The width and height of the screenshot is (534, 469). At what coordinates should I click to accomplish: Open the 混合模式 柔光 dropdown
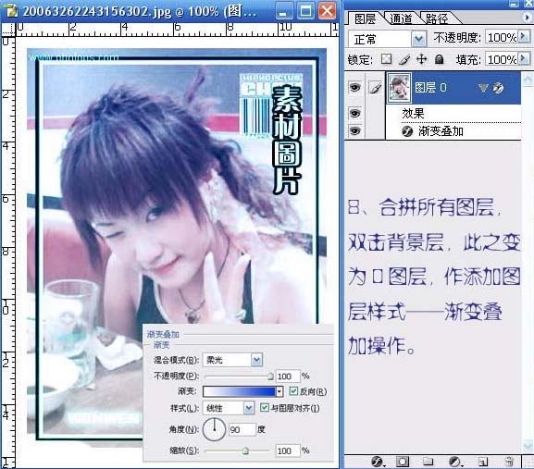pos(257,360)
